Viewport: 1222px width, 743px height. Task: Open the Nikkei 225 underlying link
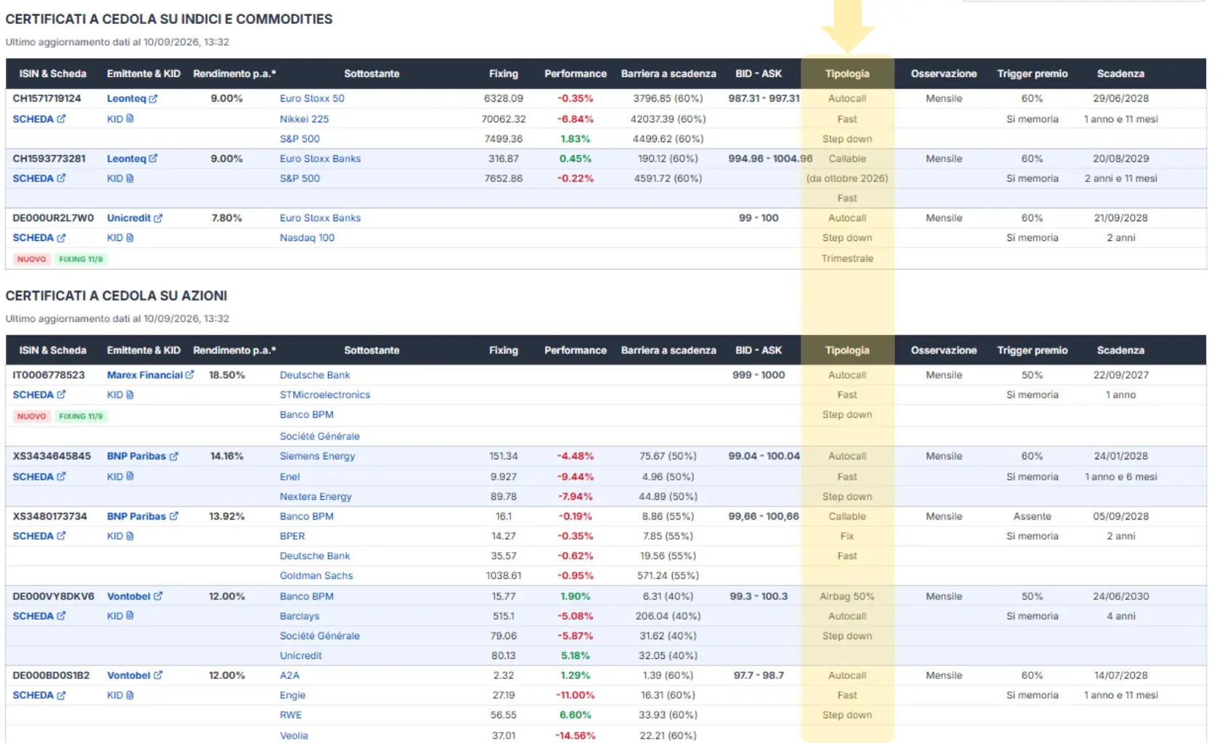point(304,119)
